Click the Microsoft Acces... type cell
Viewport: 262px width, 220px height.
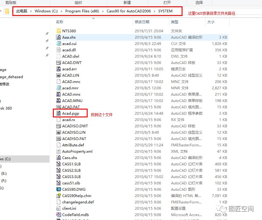(x=186, y=215)
